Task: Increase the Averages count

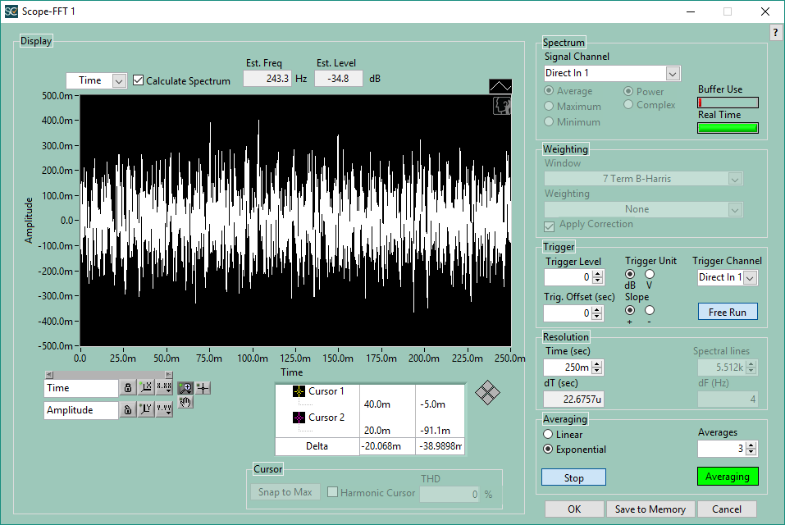Action: [x=751, y=445]
